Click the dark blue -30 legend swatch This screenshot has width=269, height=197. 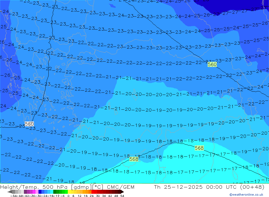[40, 192]
